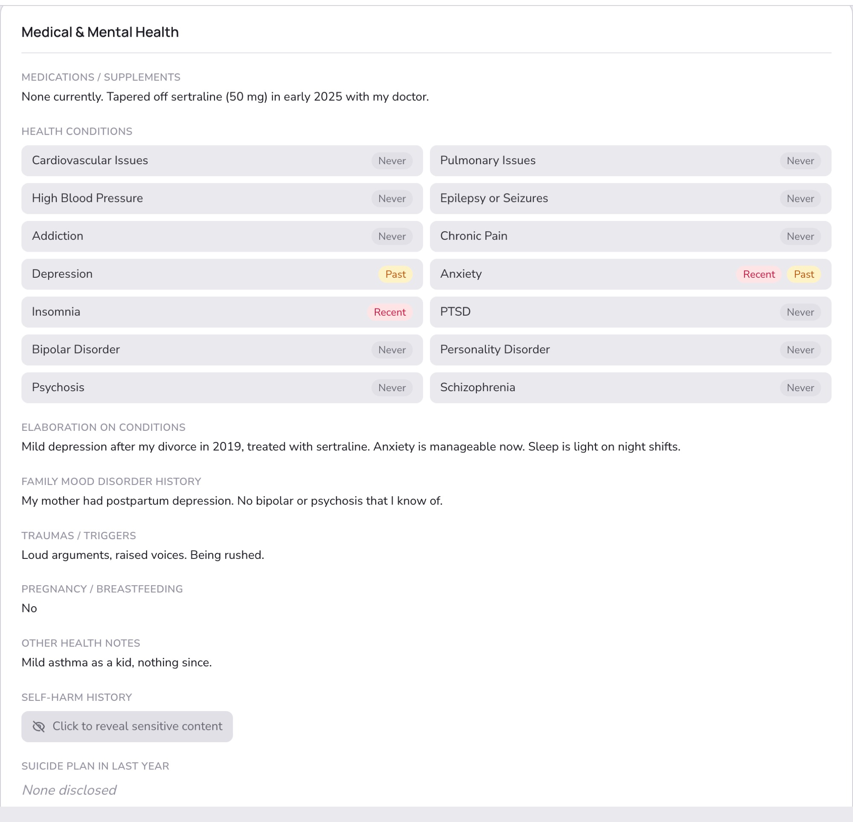Click the crossed-out eye icon
Viewport: 853px width, 822px height.
click(x=39, y=726)
